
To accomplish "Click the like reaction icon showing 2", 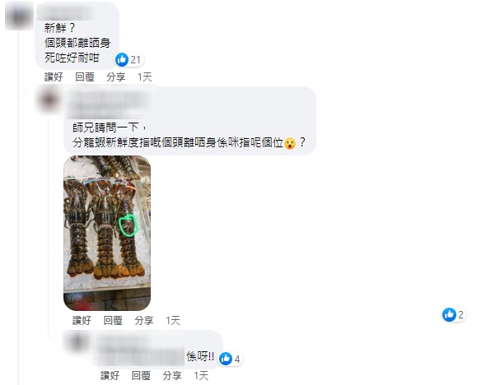I will click(x=449, y=315).
